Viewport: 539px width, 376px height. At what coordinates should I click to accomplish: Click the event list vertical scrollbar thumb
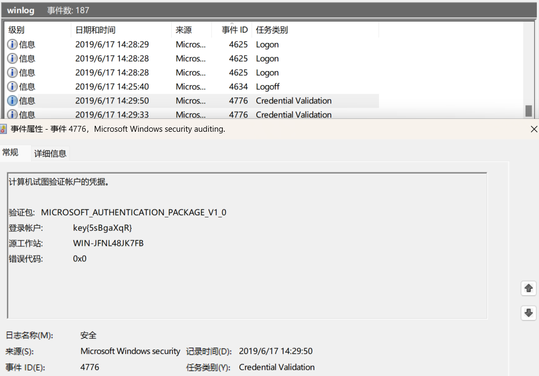528,111
